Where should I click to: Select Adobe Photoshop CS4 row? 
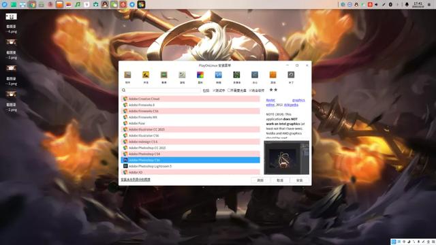tap(191, 154)
